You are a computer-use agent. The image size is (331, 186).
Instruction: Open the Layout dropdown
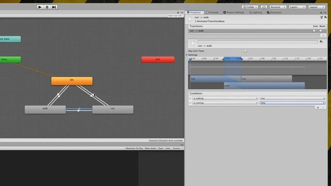coord(317,7)
